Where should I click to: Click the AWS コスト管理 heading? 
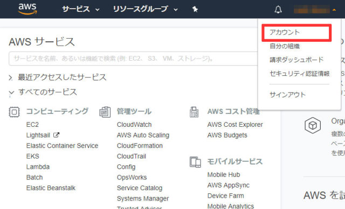pos(233,111)
